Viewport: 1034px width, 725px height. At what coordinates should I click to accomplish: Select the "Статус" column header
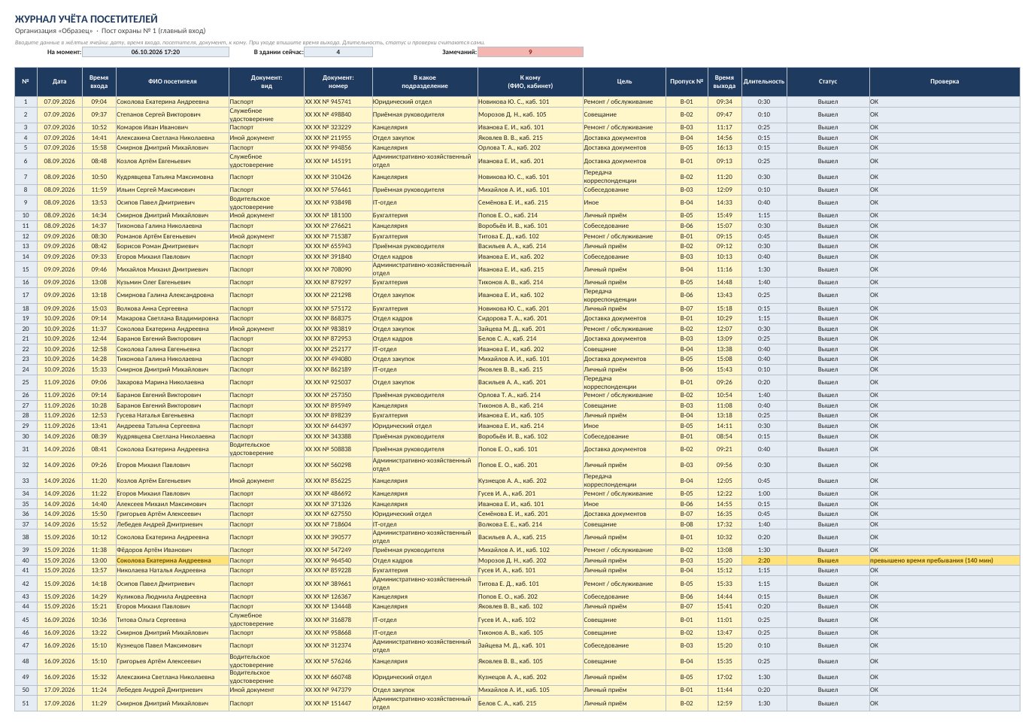click(828, 81)
